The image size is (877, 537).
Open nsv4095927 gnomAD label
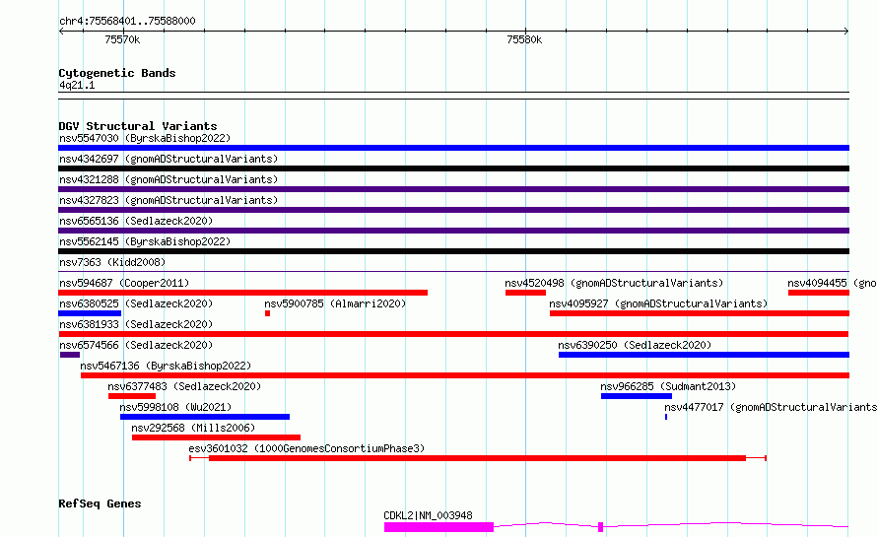pos(658,303)
